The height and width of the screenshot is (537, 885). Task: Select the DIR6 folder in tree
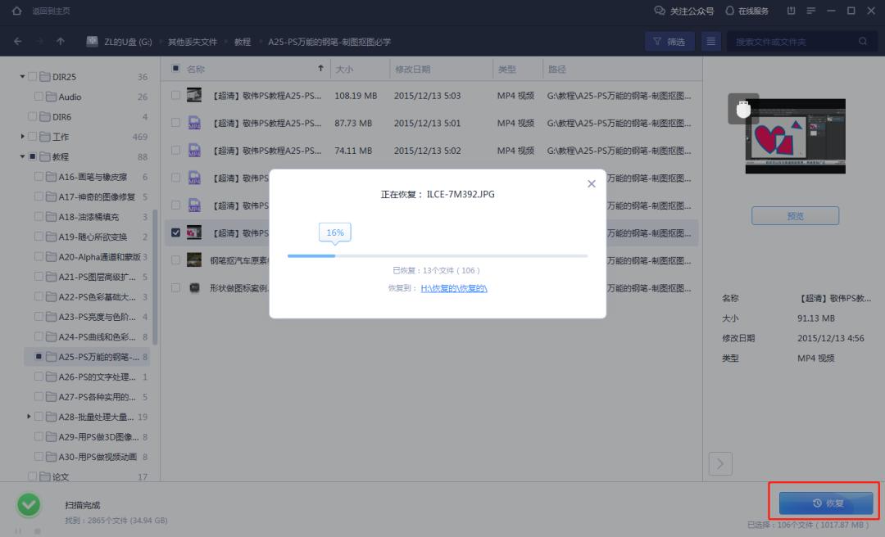click(x=61, y=117)
